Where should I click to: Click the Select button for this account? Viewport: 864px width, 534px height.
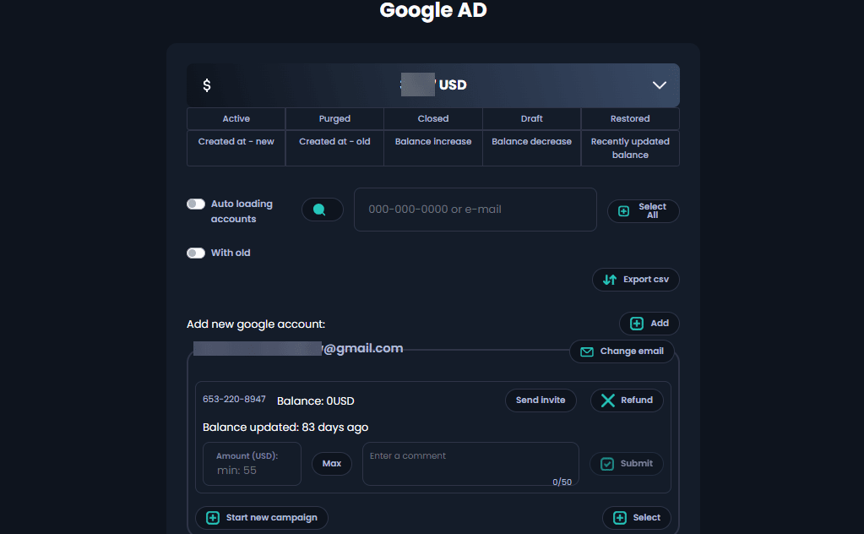637,517
